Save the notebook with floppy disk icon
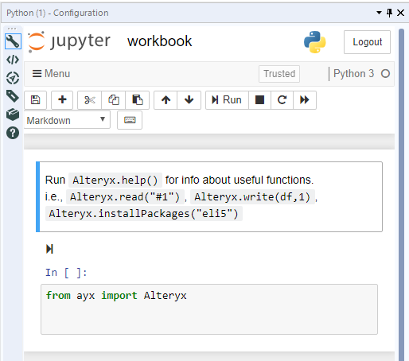The width and height of the screenshot is (409, 361). (35, 100)
